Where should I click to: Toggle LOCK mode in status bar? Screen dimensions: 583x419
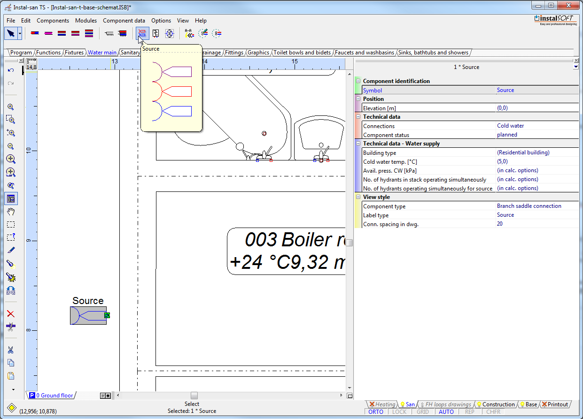[399, 412]
